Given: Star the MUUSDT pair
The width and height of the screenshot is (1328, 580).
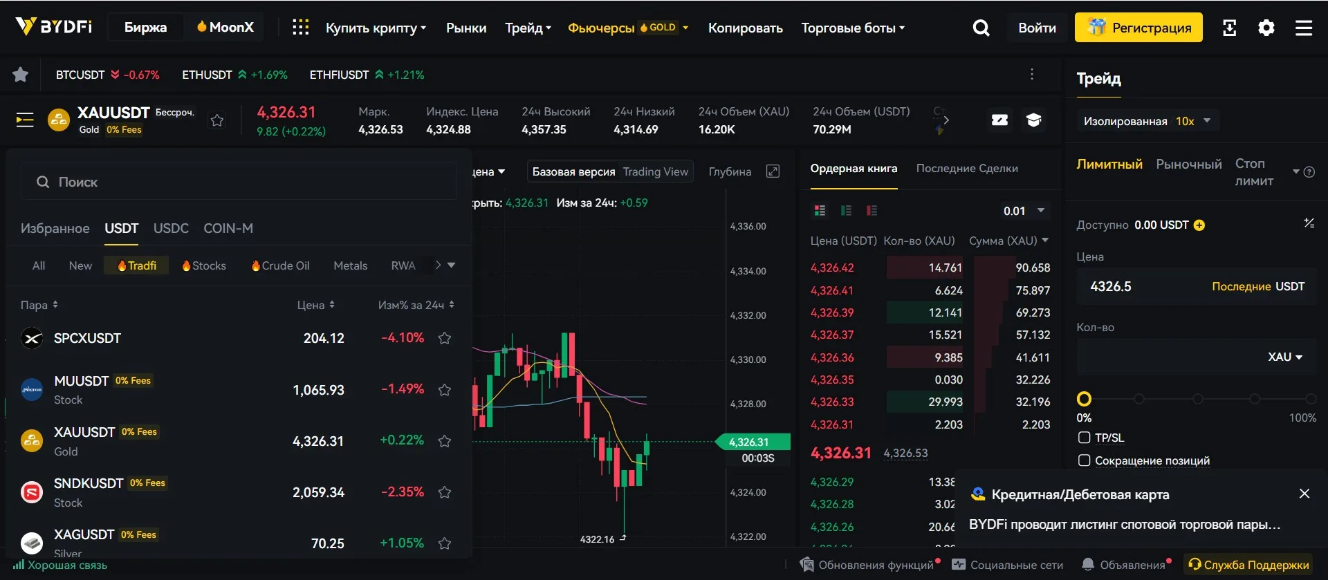Looking at the screenshot, I should coord(445,390).
